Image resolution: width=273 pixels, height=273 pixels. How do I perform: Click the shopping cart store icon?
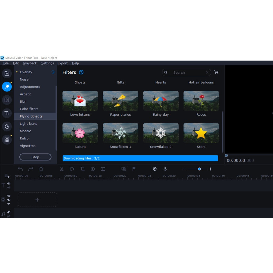coord(216,72)
